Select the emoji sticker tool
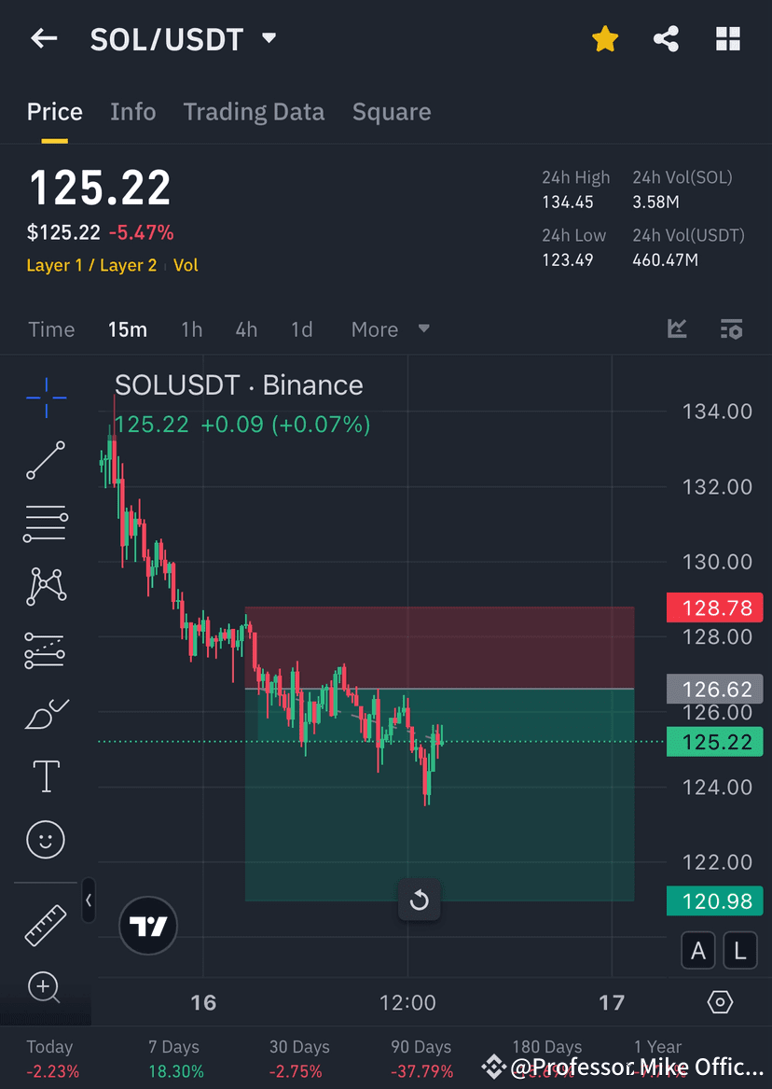The width and height of the screenshot is (772, 1089). tap(45, 839)
